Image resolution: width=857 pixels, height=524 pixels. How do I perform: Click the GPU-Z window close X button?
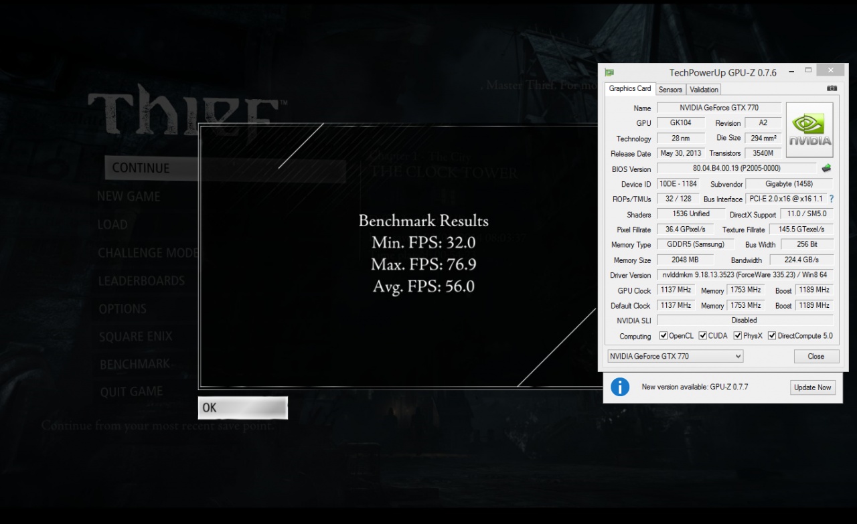831,70
